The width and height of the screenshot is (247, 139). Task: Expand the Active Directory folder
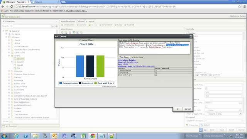click(x=9, y=46)
